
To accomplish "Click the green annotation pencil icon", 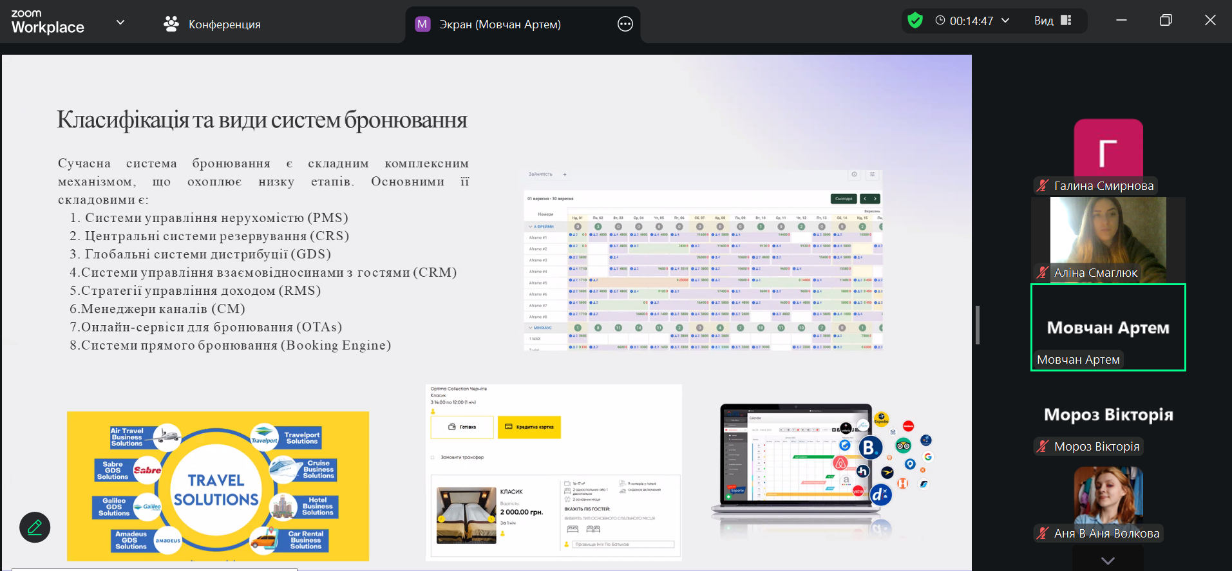I will pos(35,527).
